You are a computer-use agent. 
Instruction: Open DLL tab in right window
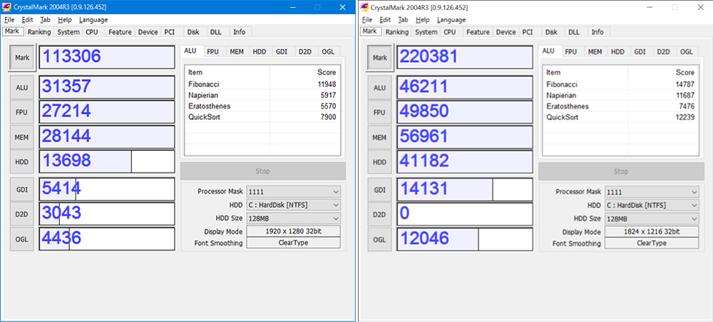point(574,32)
